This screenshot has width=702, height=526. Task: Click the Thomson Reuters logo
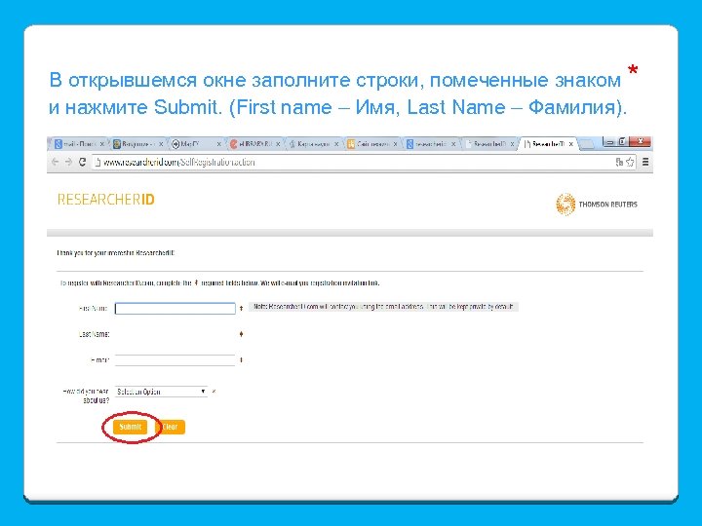click(x=597, y=205)
